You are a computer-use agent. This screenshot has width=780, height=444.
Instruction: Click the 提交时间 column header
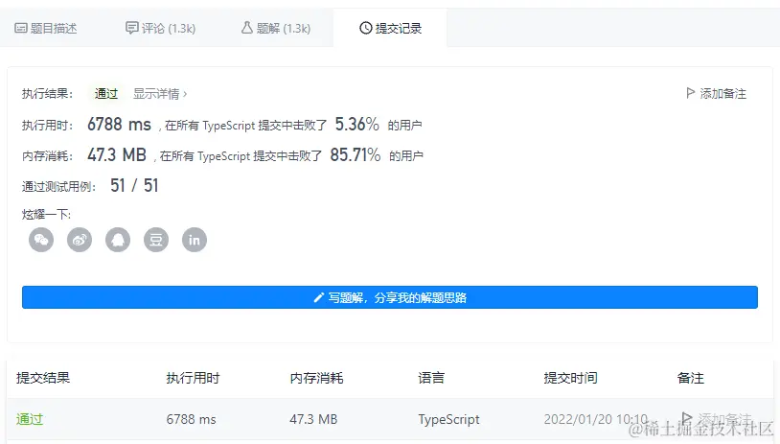[x=570, y=378]
